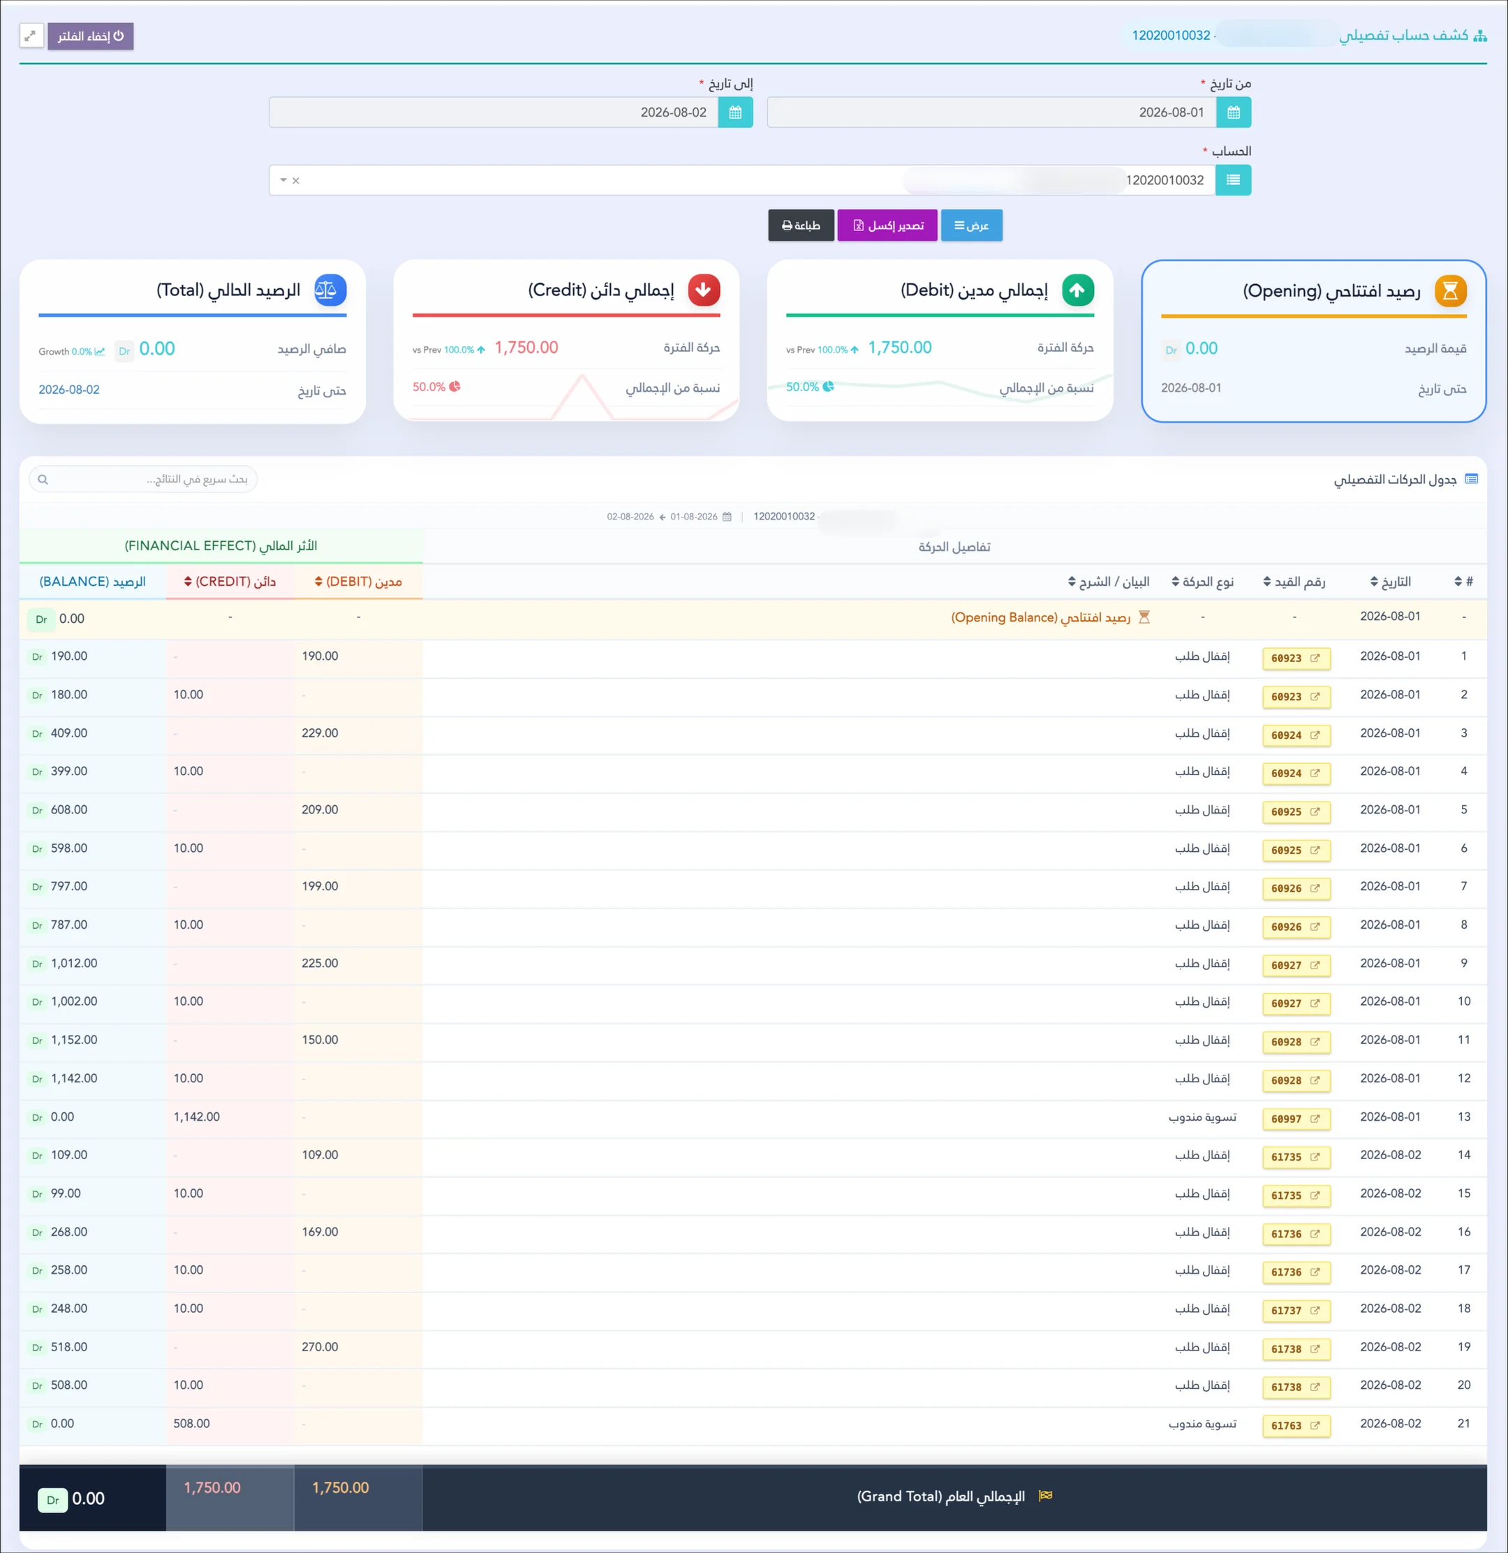Click the Grand Total flag icon
The height and width of the screenshot is (1553, 1508).
point(1045,1495)
